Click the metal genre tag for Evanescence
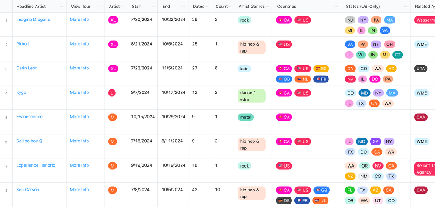The height and width of the screenshot is (207, 435). [245, 117]
